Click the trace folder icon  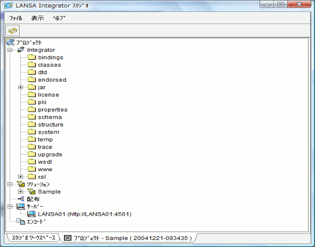pos(32,147)
